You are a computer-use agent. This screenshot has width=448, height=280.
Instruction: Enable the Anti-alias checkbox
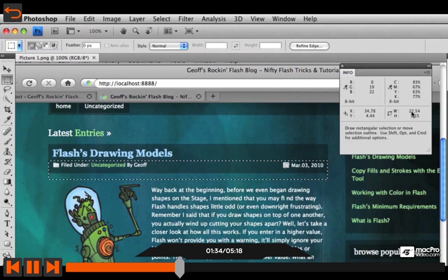point(106,46)
